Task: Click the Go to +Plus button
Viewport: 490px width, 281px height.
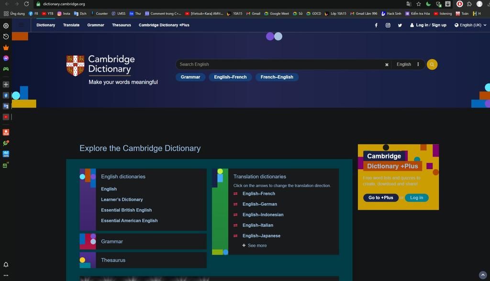Action: point(380,198)
